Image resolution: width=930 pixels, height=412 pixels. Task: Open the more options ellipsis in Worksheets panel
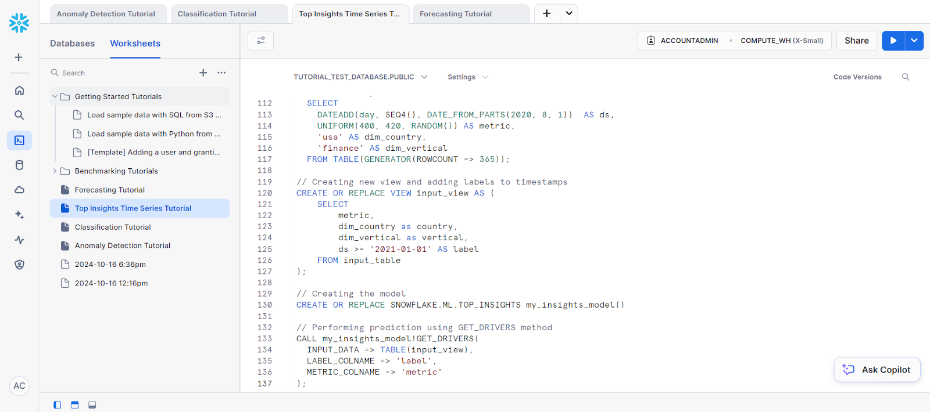coord(221,73)
